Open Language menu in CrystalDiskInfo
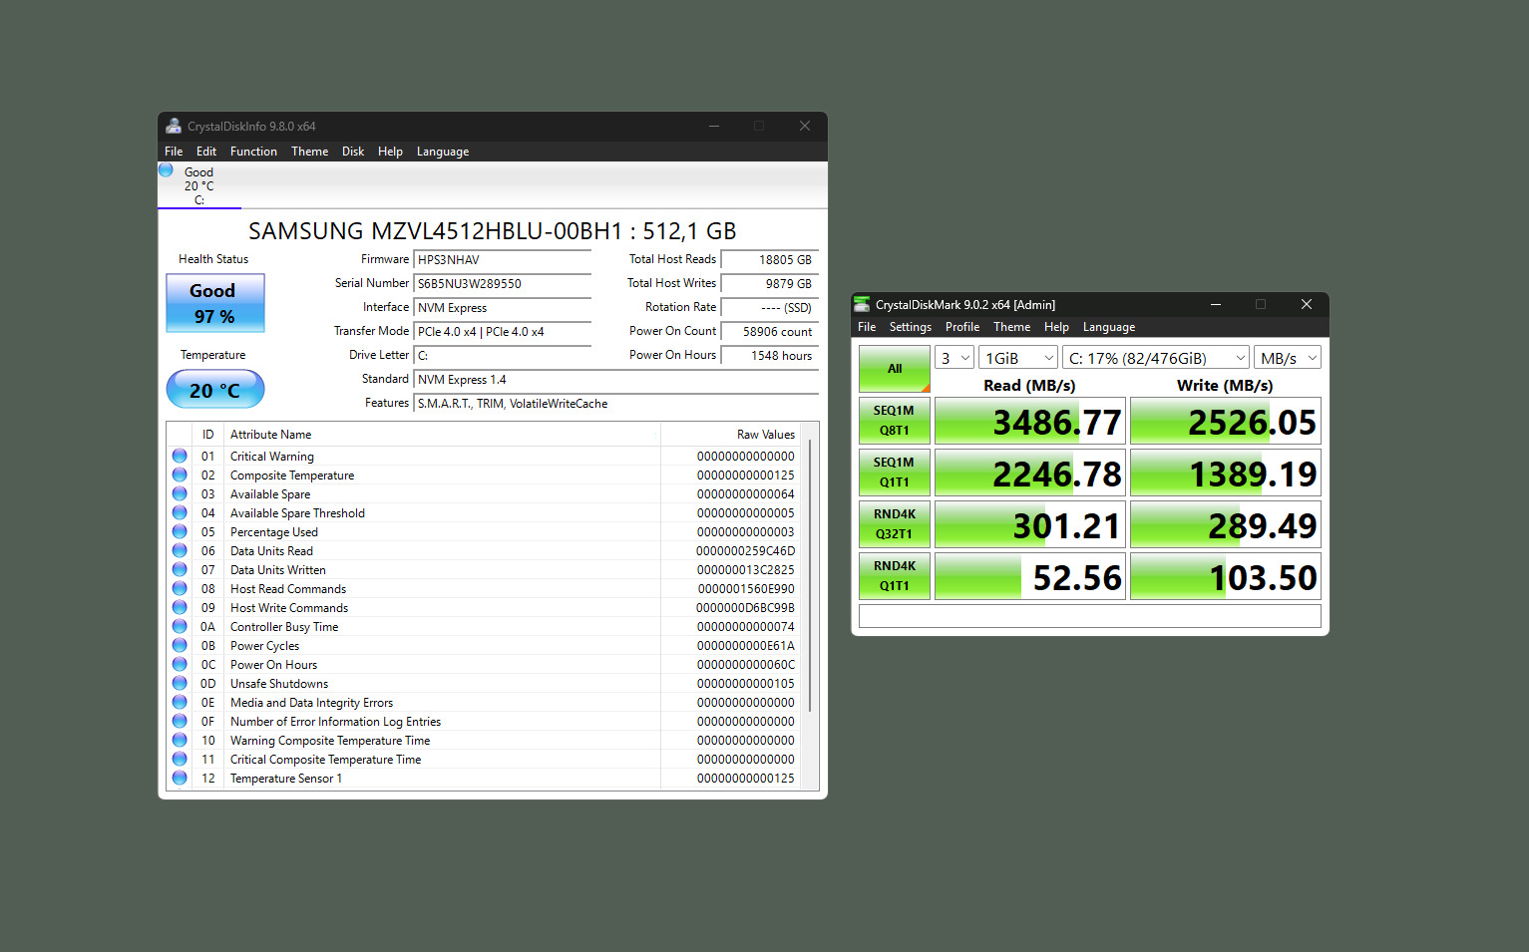Viewport: 1529px width, 952px height. pos(443,152)
